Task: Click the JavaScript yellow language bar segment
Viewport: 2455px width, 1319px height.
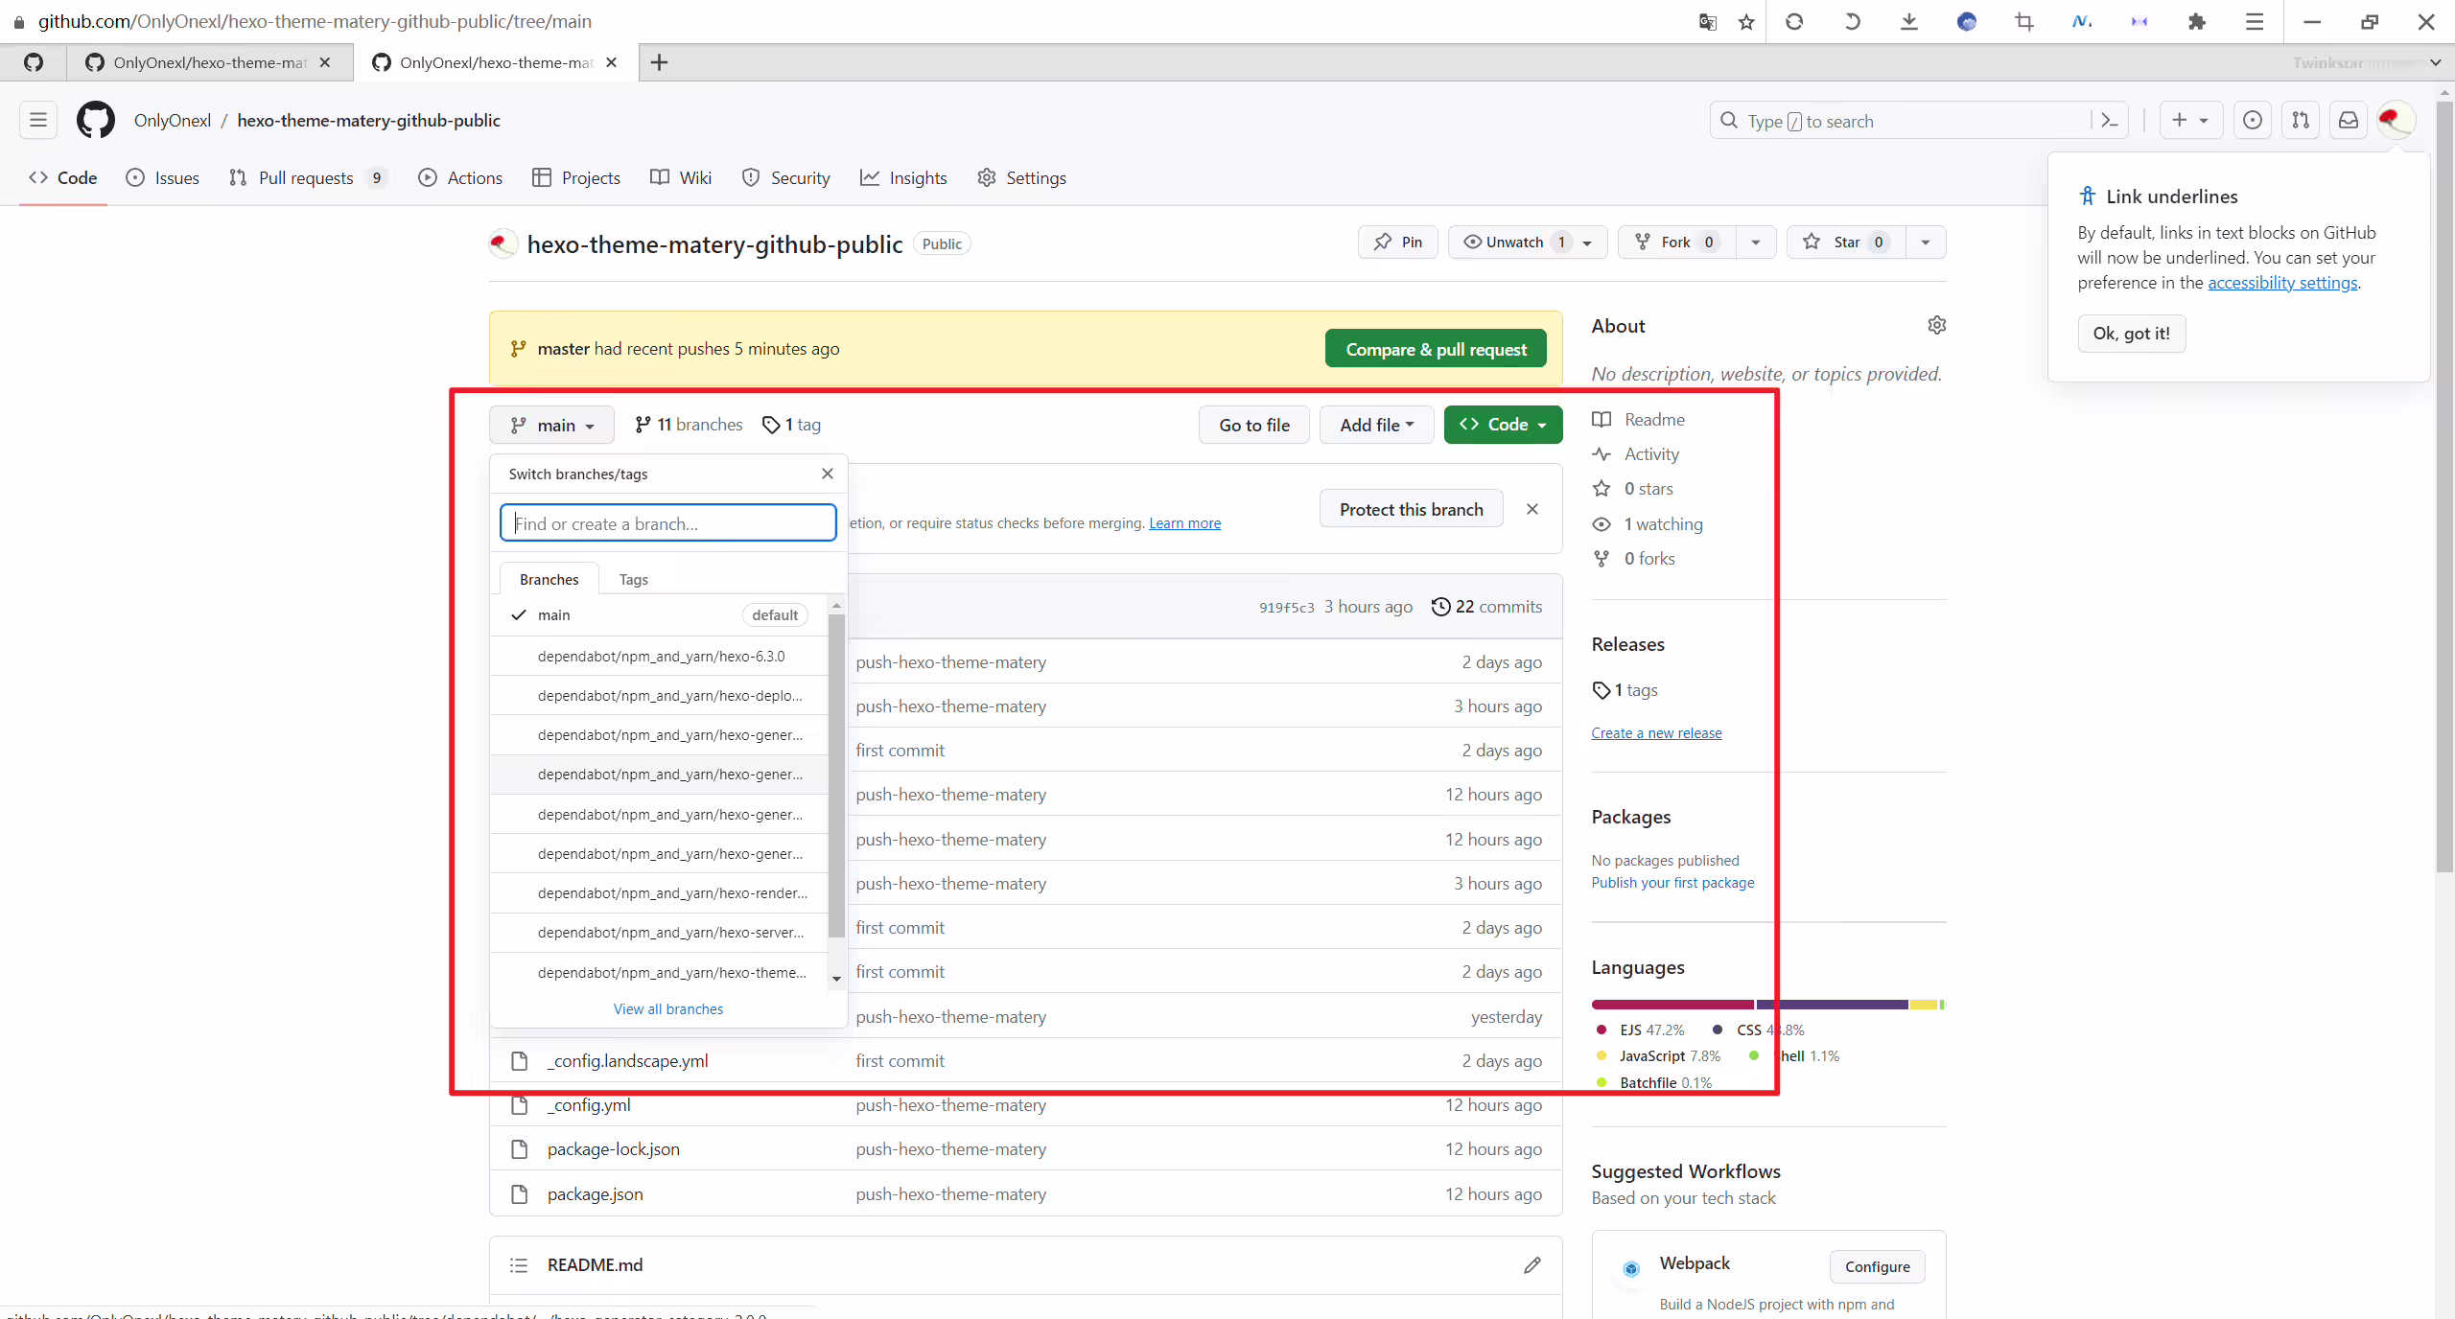Action: click(x=1923, y=1004)
